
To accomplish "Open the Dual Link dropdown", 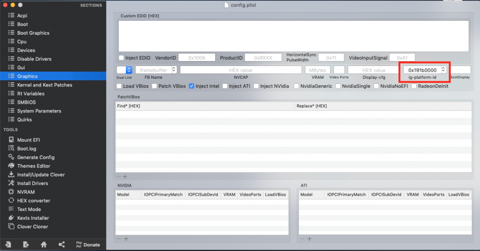I will [124, 70].
